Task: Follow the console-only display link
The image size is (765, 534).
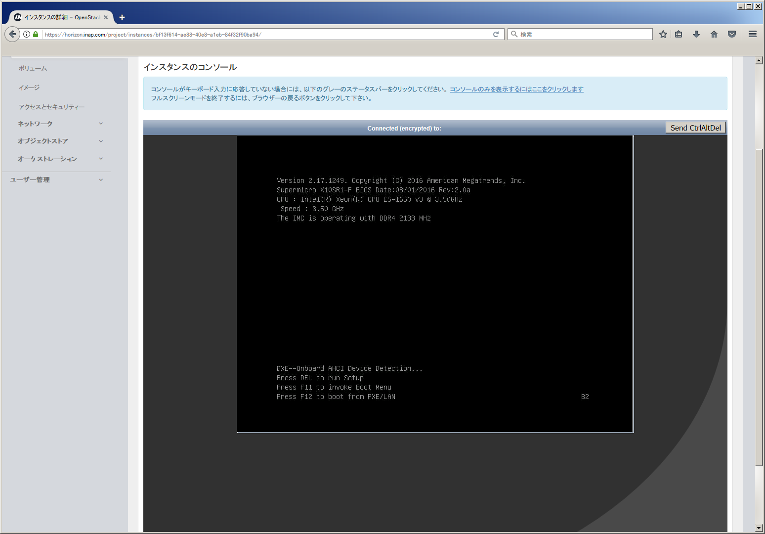Action: (516, 89)
